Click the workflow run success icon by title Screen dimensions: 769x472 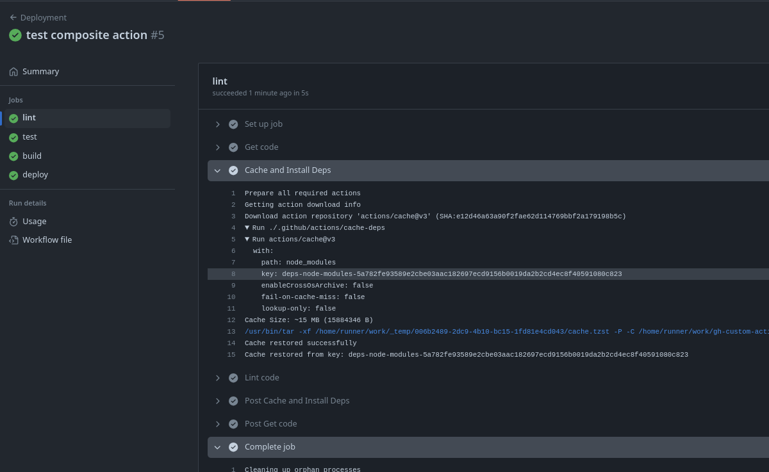[15, 35]
